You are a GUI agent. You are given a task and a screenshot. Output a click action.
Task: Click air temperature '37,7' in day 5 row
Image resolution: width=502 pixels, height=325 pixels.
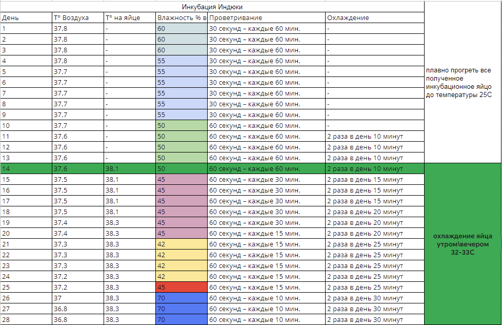[x=78, y=72]
